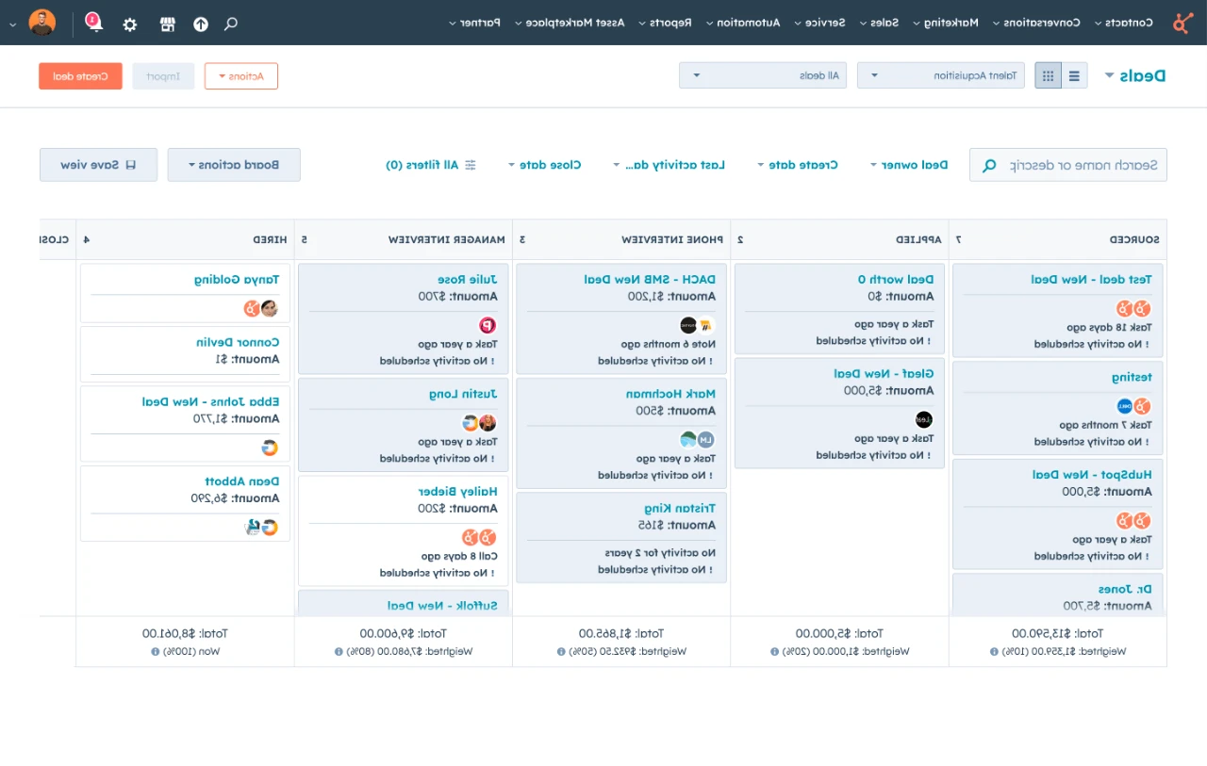Open the All deals view dropdown

click(763, 75)
